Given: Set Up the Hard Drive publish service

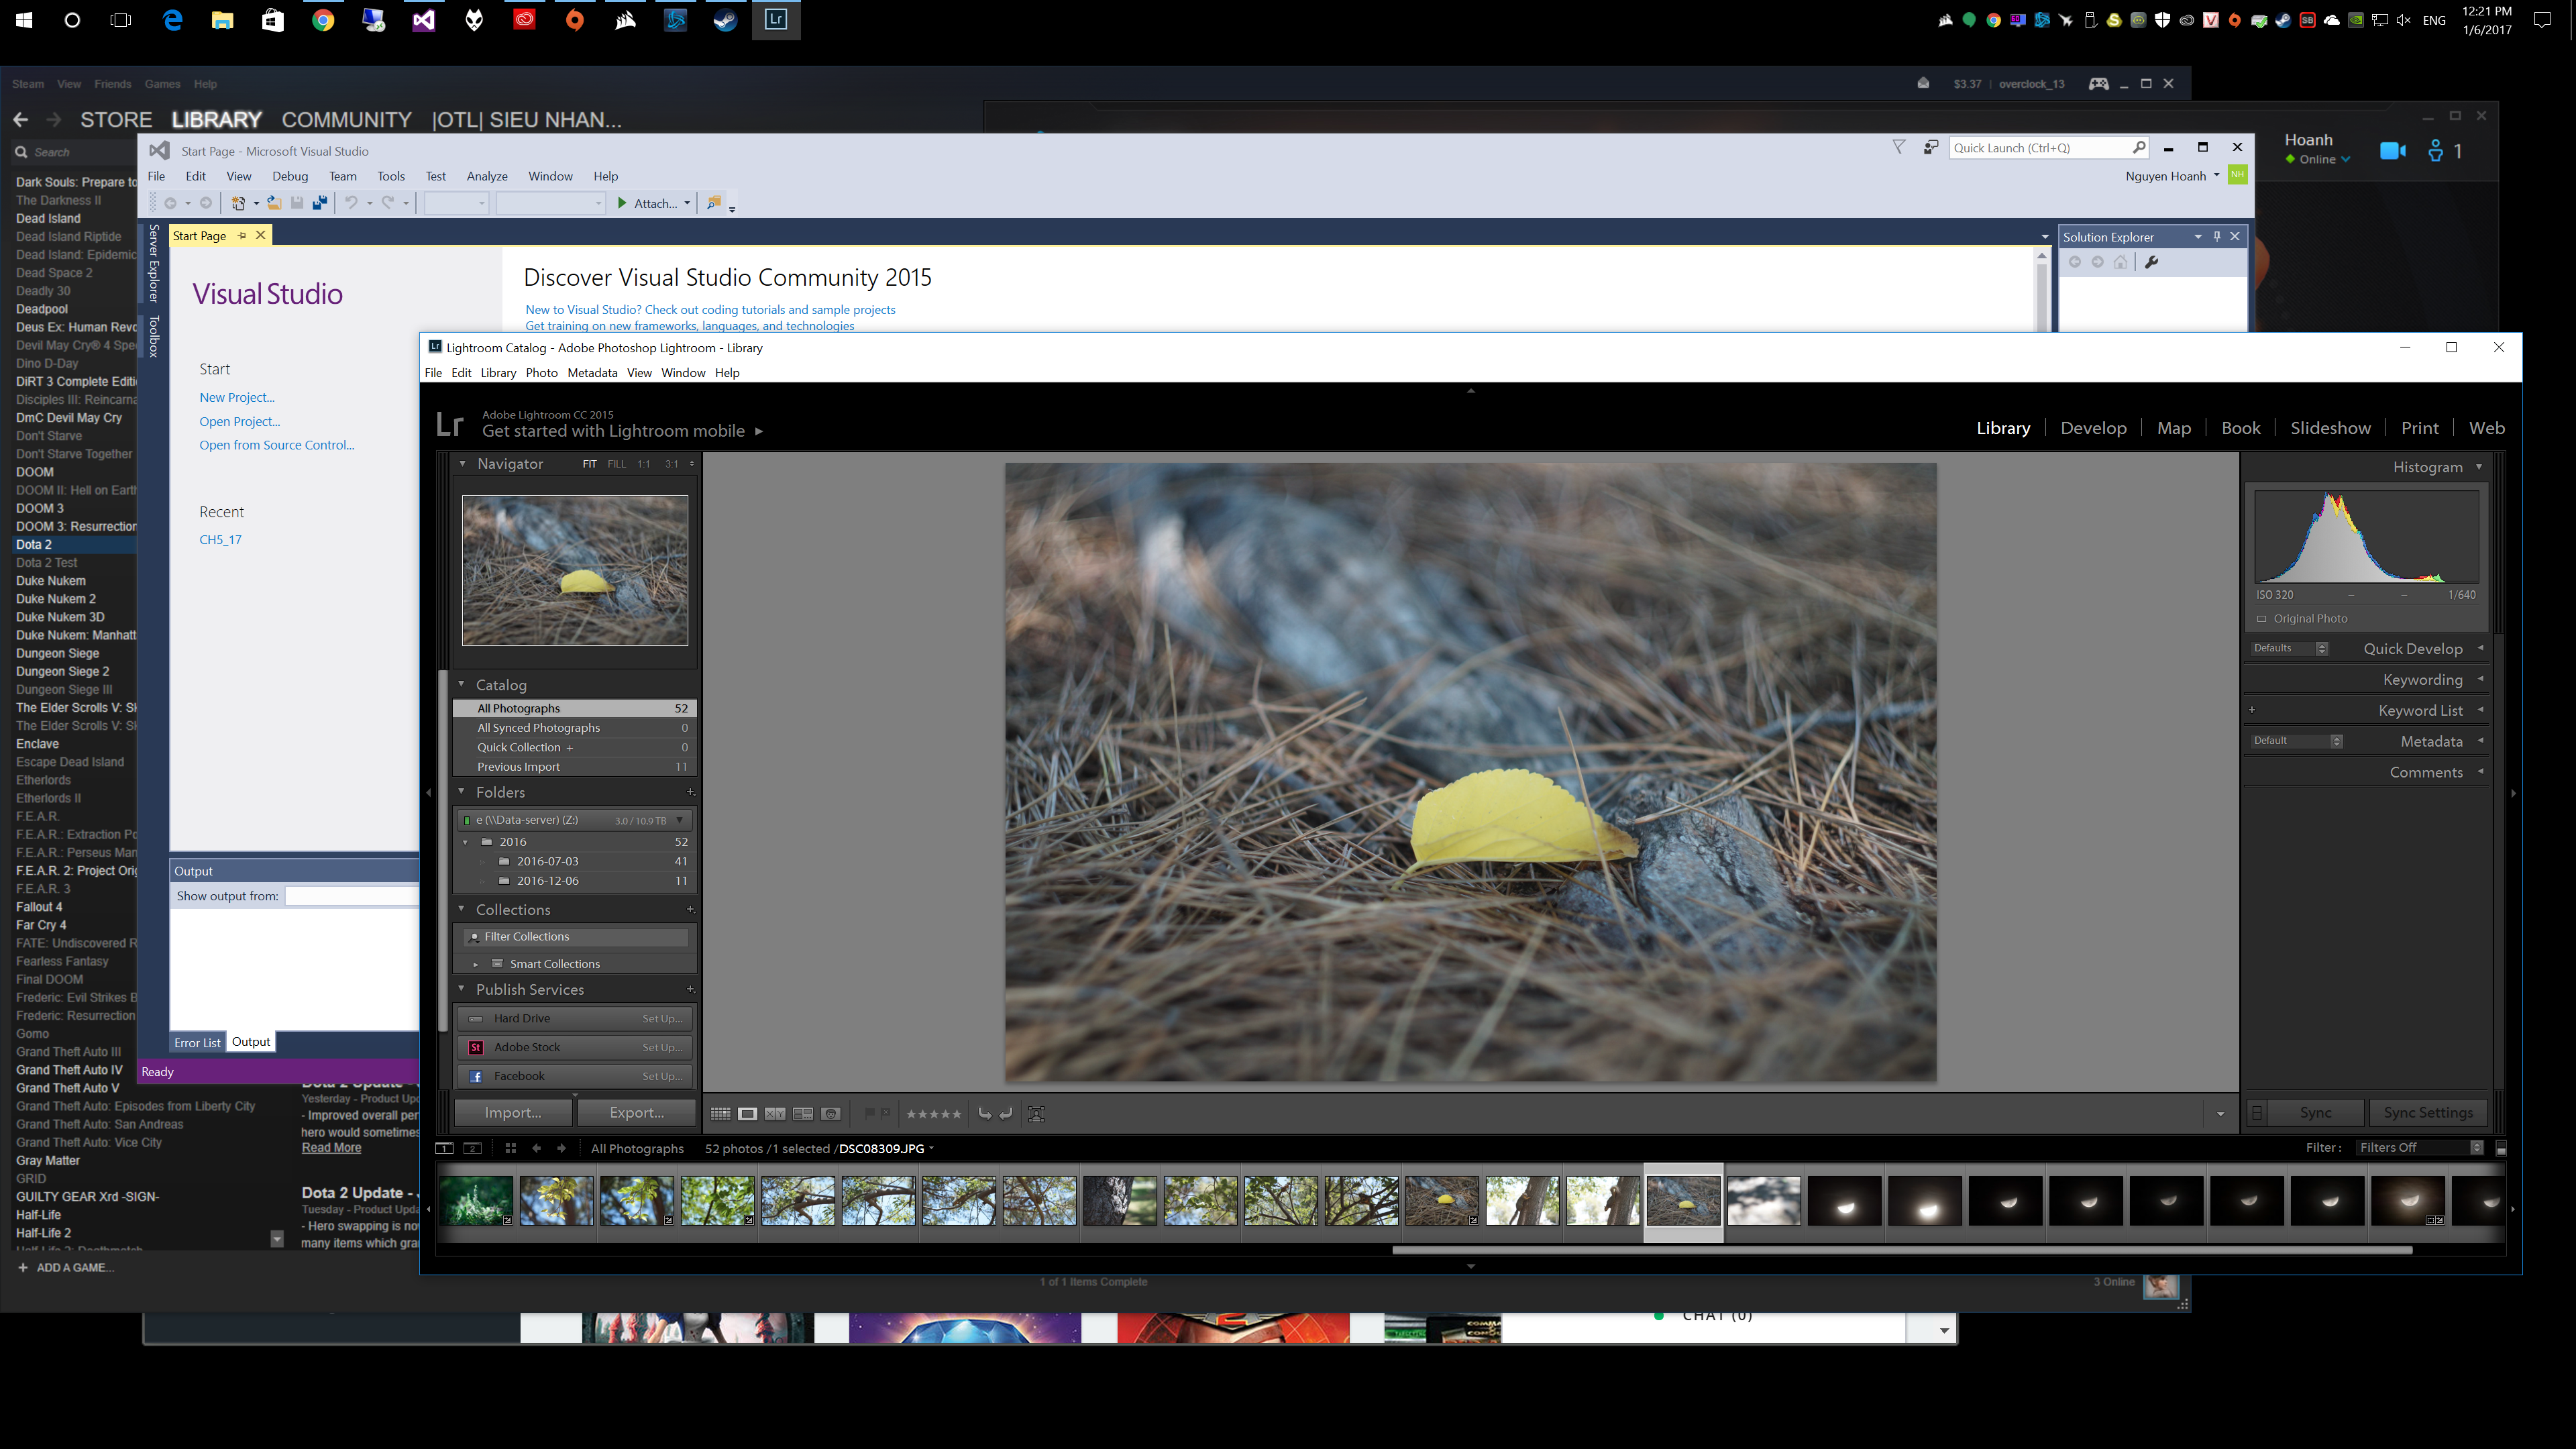Looking at the screenshot, I should coord(662,1019).
